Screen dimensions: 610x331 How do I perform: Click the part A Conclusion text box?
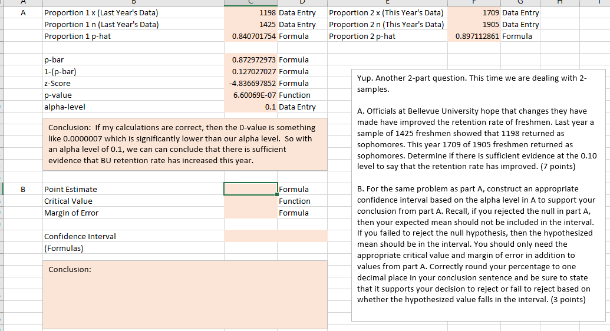click(185, 144)
